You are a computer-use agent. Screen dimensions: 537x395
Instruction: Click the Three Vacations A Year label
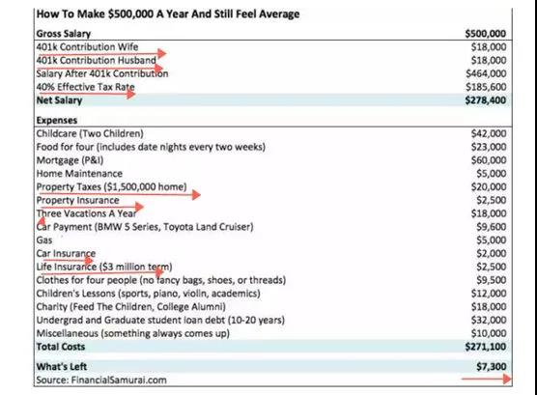tap(86, 213)
